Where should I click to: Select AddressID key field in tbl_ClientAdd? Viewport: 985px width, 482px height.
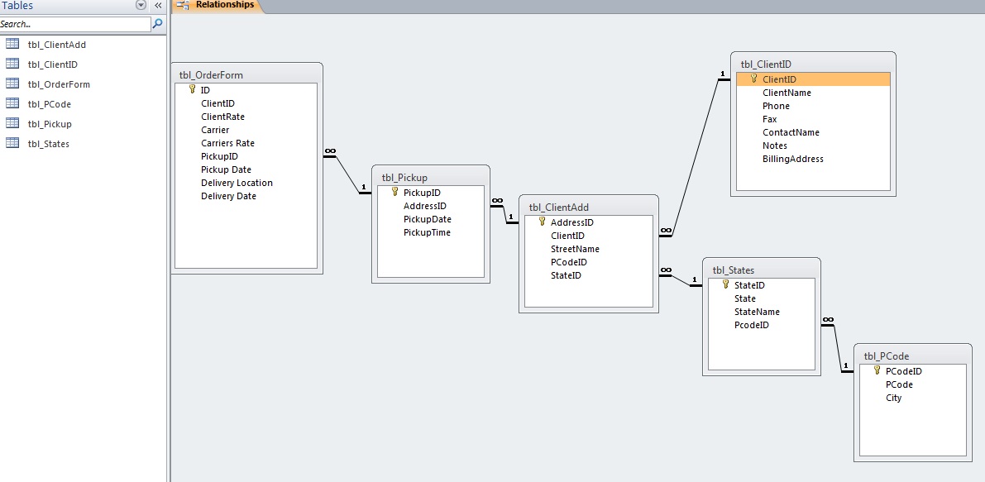pos(589,222)
